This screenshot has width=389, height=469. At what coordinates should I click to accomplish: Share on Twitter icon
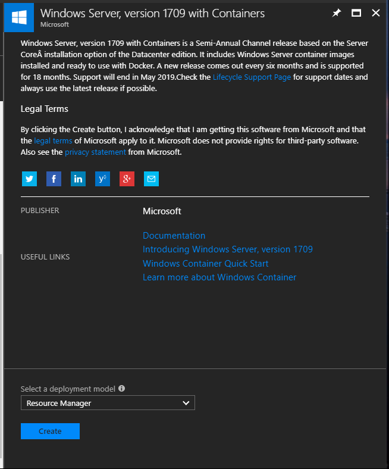point(29,179)
